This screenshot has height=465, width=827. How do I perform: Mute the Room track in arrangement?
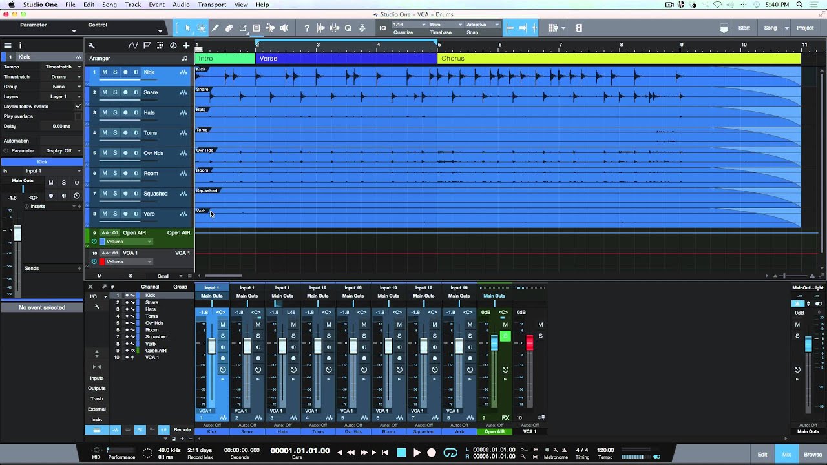click(105, 173)
